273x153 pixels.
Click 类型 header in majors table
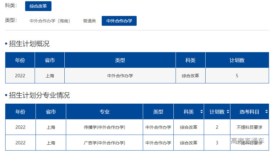pyautogui.click(x=158, y=112)
